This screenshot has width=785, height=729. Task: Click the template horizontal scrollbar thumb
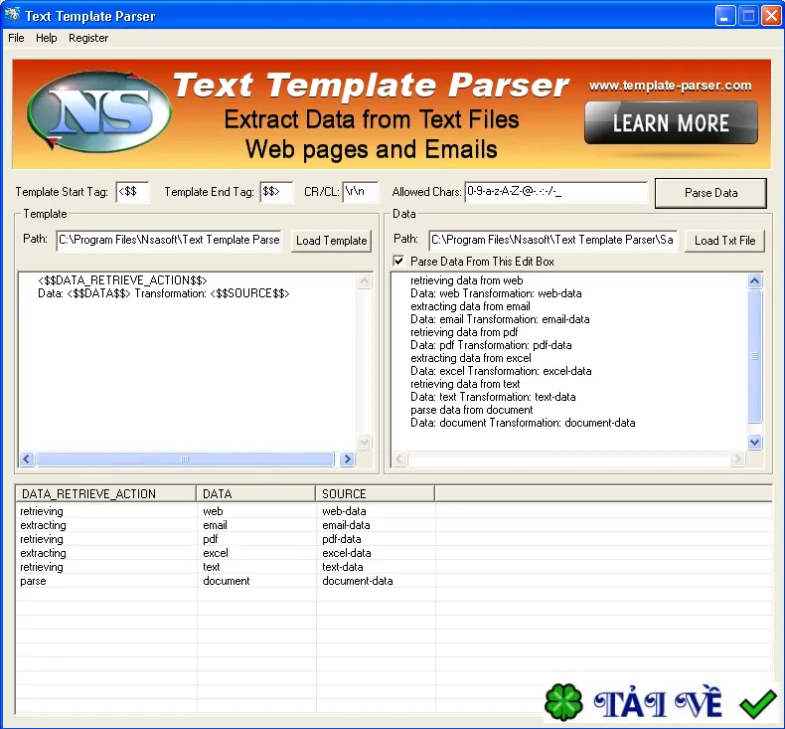(x=185, y=458)
